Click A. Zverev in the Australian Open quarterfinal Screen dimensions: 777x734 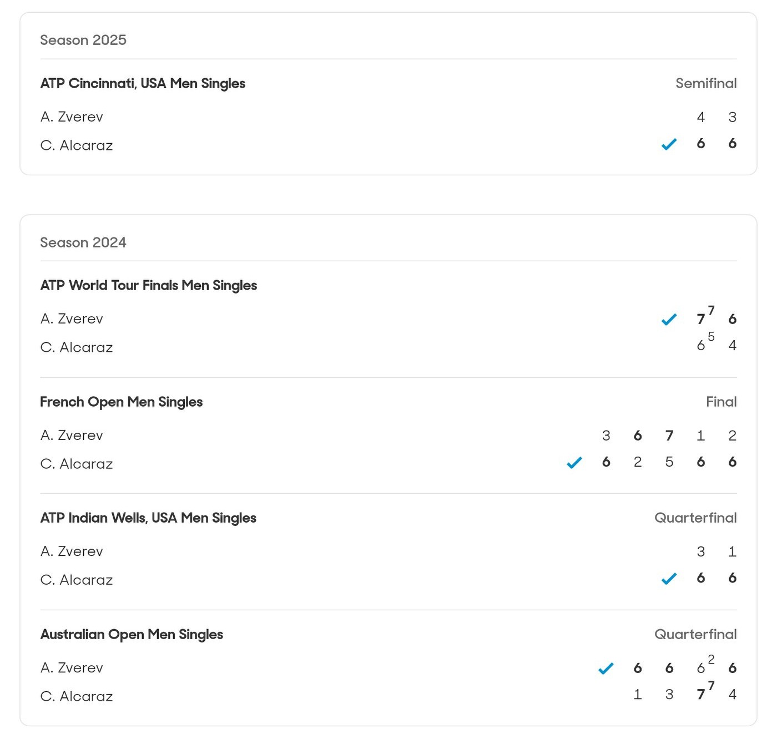pos(72,668)
